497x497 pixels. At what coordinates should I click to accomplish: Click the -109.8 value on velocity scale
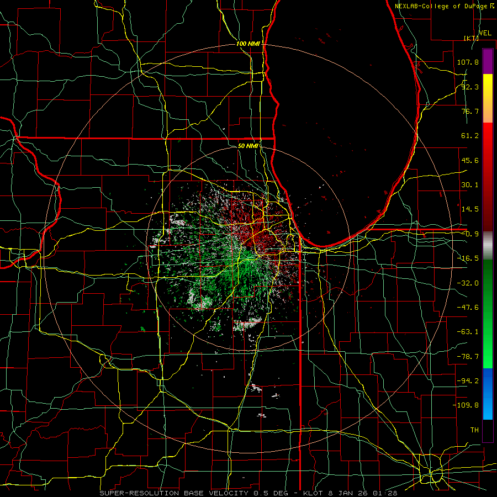tap(466, 405)
